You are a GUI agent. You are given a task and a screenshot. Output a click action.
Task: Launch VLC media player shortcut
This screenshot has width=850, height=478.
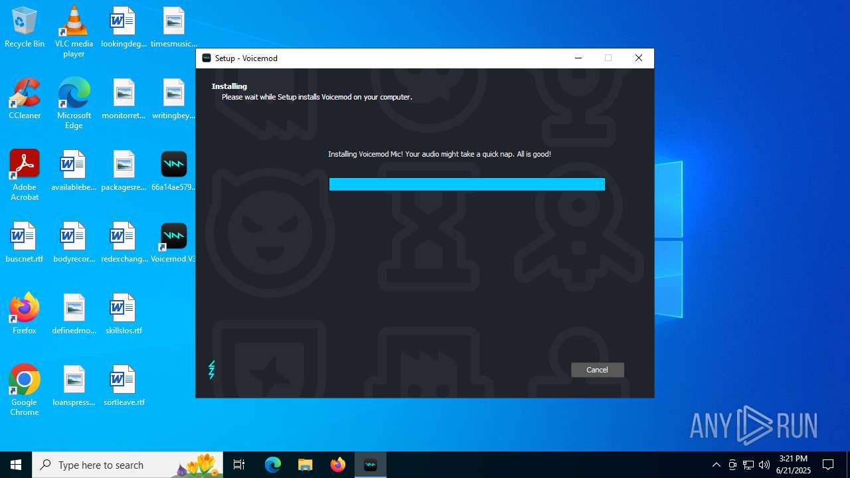pos(74,32)
